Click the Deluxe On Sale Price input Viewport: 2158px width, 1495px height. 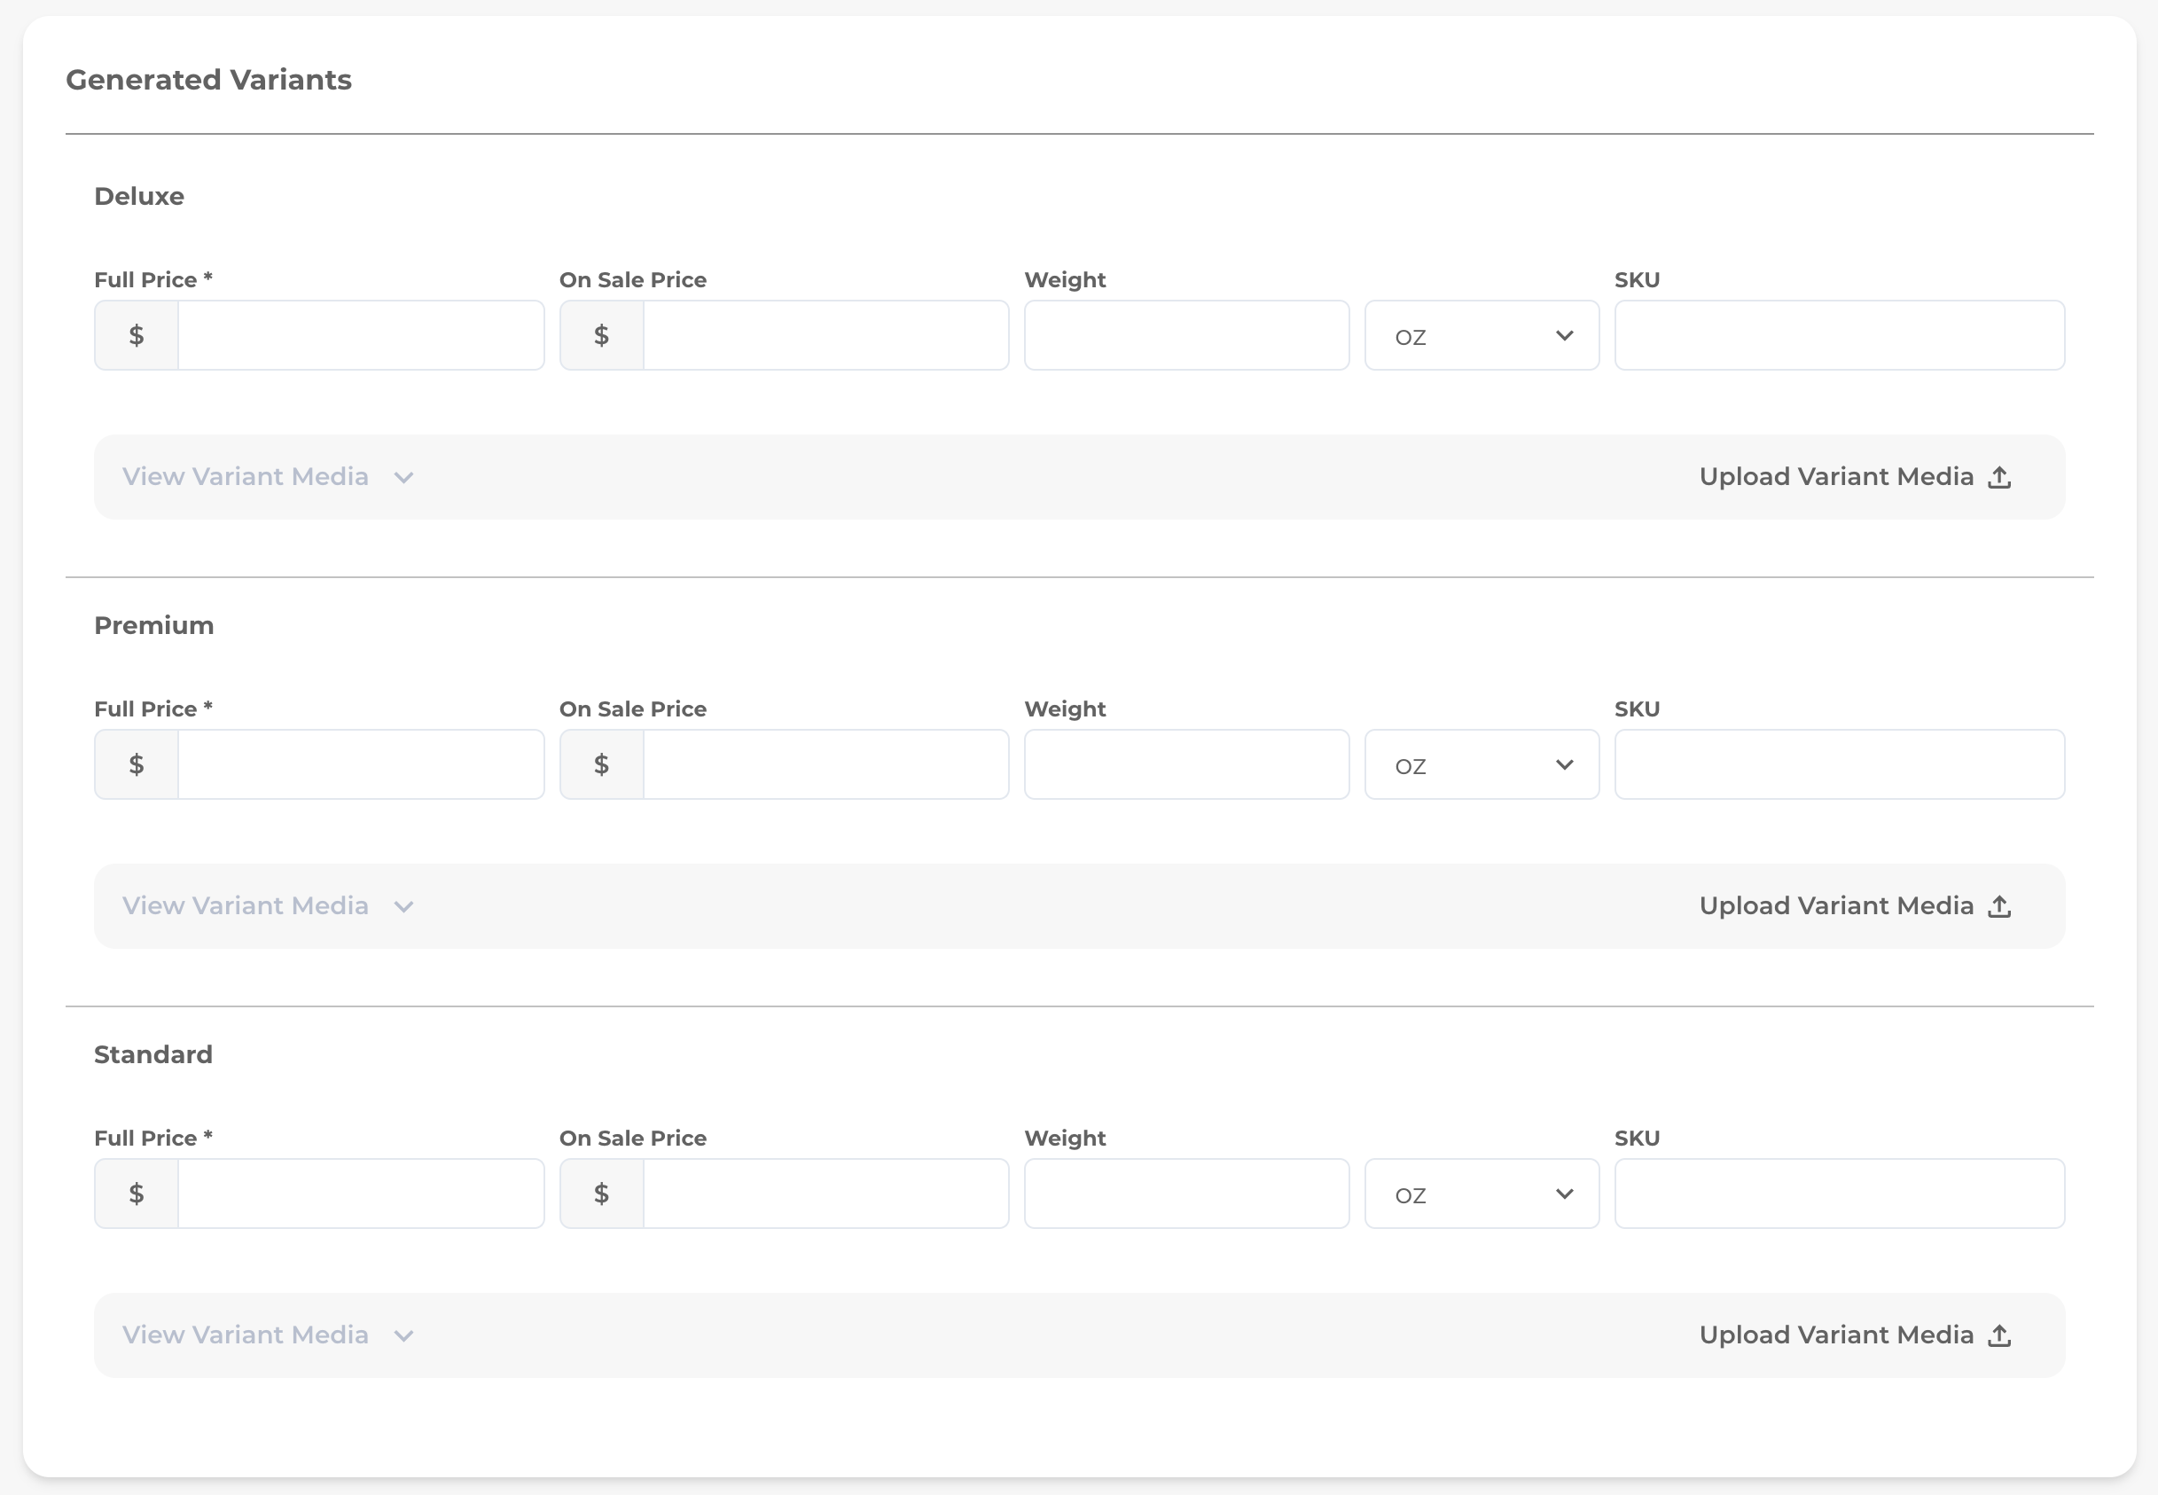(826, 335)
